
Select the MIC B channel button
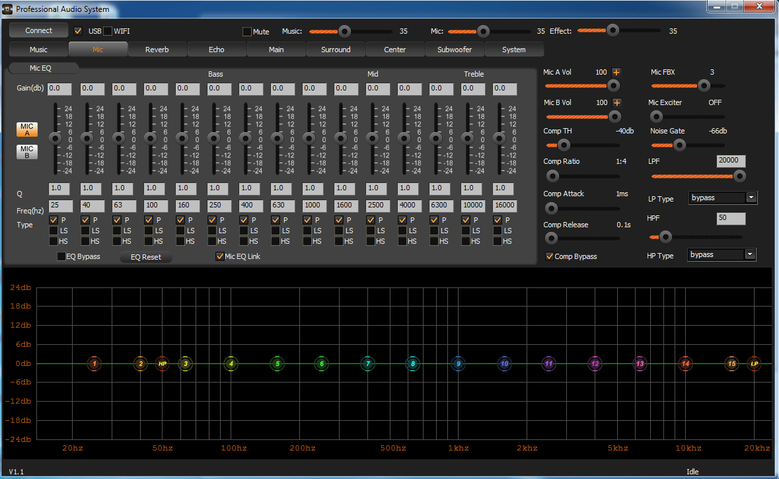click(x=26, y=153)
